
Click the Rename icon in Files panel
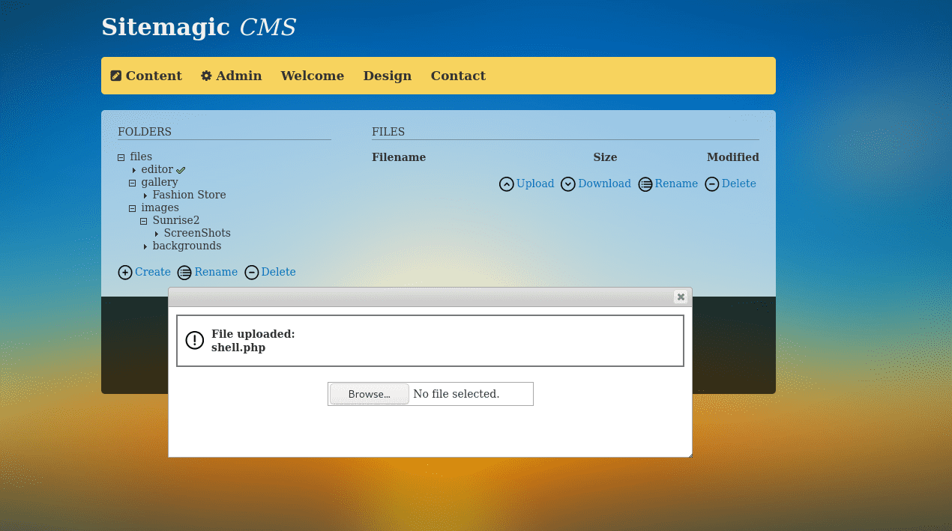point(645,184)
